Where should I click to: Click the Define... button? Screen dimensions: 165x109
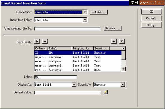coord(99,12)
